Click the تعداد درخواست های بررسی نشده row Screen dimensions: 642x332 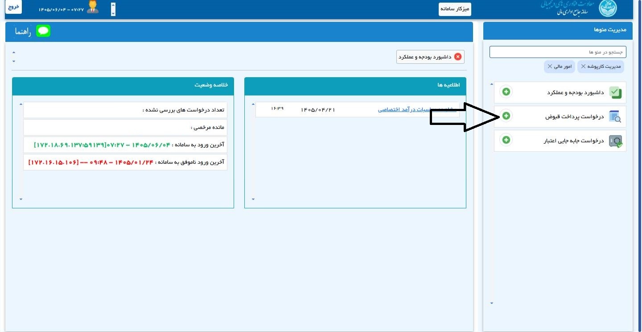tap(125, 110)
